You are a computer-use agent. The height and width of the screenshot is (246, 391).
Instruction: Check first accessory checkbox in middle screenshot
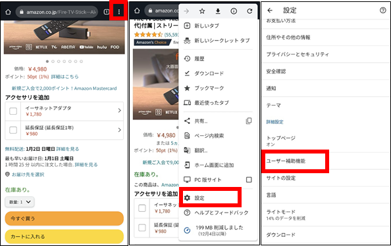(142, 208)
